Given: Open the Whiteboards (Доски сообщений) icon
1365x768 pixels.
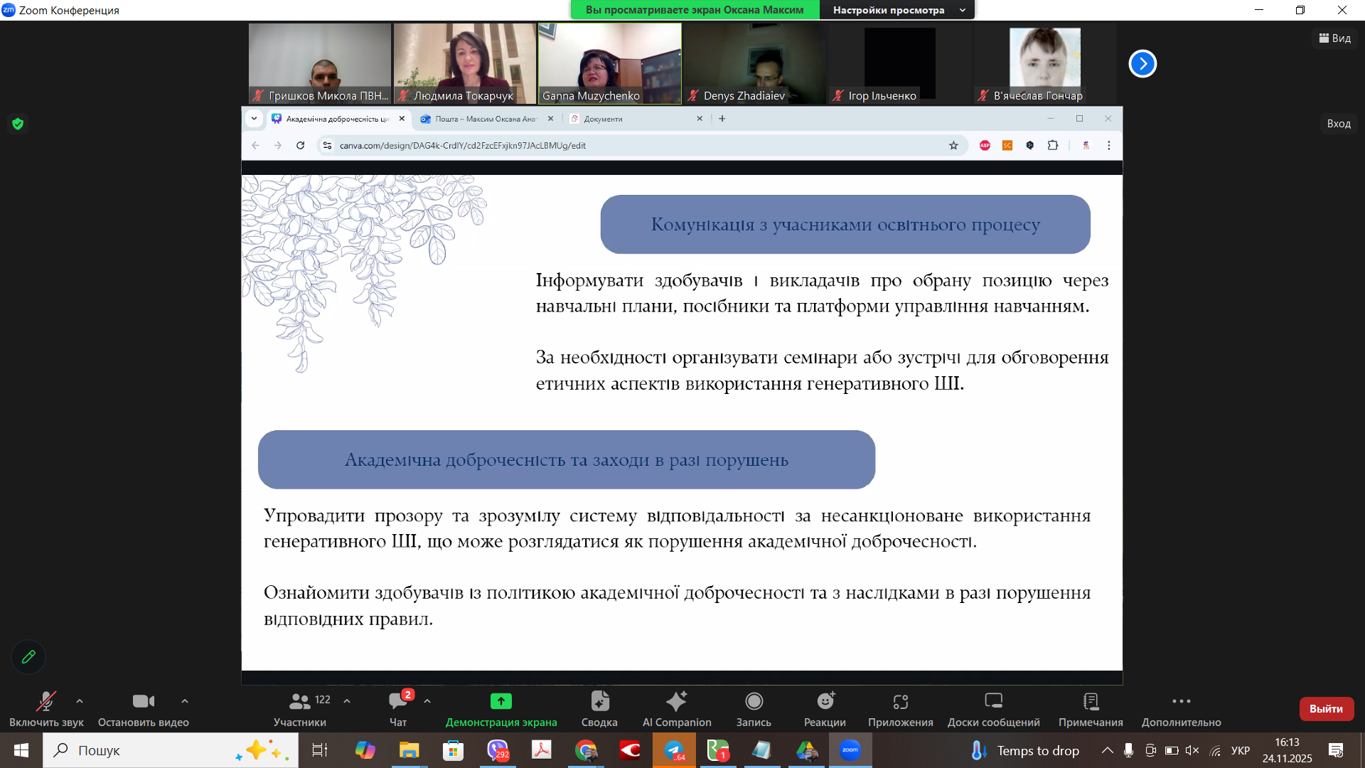Looking at the screenshot, I should (993, 702).
